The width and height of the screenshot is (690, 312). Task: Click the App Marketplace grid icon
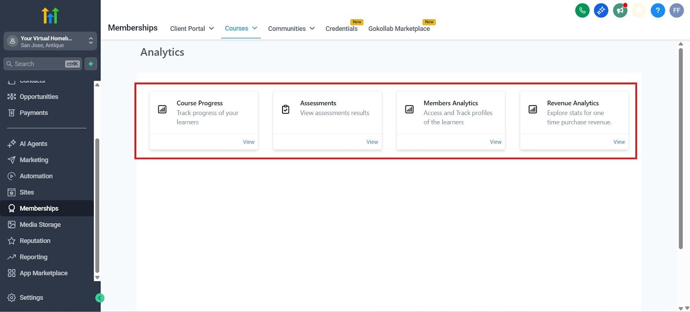point(12,273)
